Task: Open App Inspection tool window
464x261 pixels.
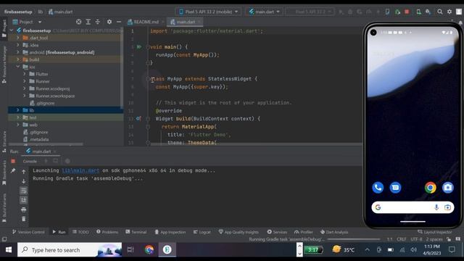Action: [x=170, y=232]
